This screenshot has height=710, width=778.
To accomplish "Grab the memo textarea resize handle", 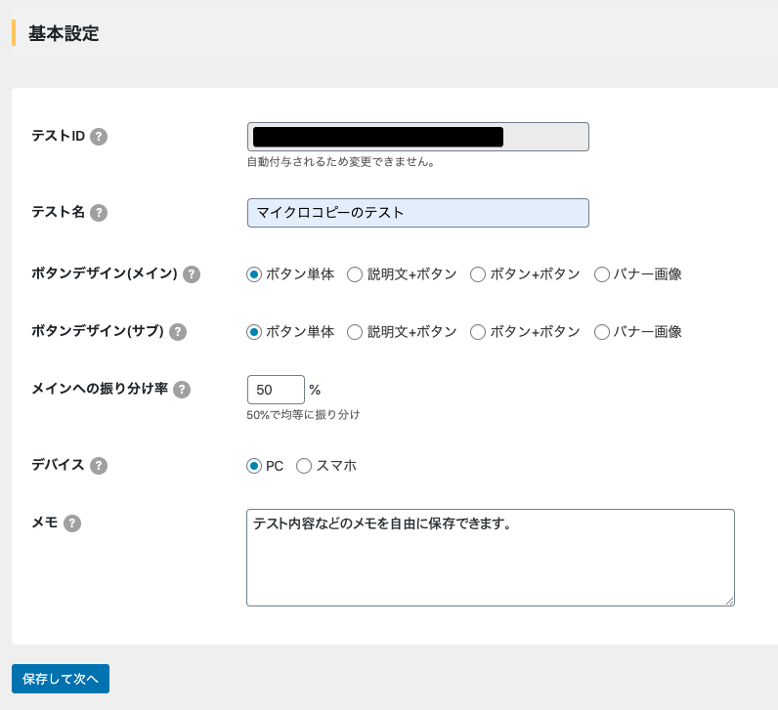I will (x=728, y=601).
